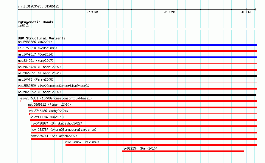Screen dimensions: 265x163
Task: Open the esv2758930 (Redon2006) label
Action: pyautogui.click(x=38, y=48)
